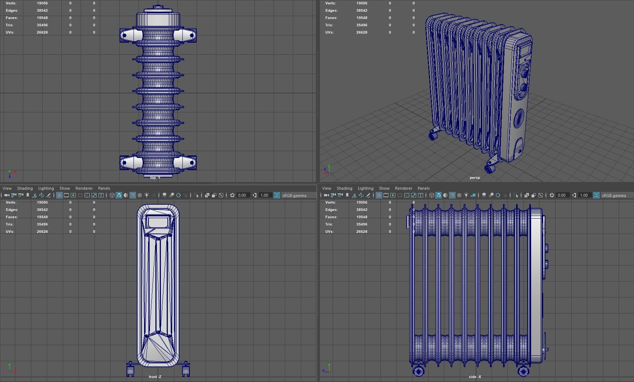Image resolution: width=634 pixels, height=382 pixels.
Task: Click Use All Lights bulb in front panel
Action: [x=146, y=195]
